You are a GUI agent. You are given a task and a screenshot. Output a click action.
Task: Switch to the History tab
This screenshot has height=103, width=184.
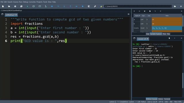(x=160, y=99)
